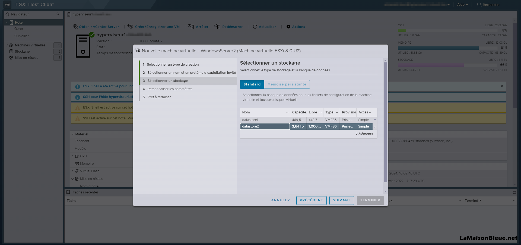Click the info icon of SSH pour l'hôte banner

pyautogui.click(x=77, y=97)
